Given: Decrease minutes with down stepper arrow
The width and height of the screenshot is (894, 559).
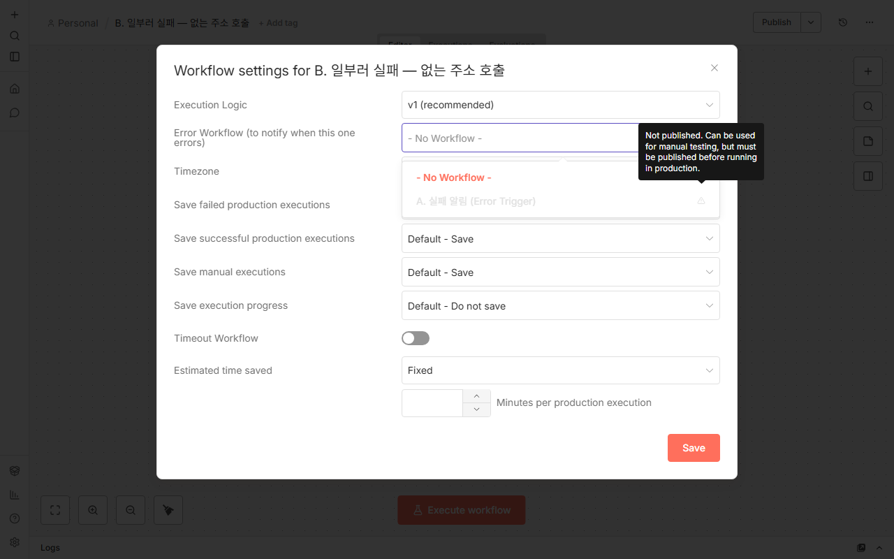Looking at the screenshot, I should tap(476, 409).
